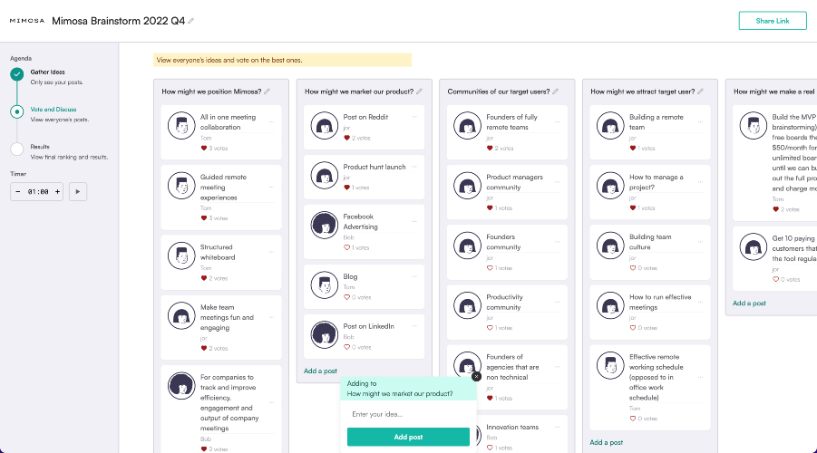The width and height of the screenshot is (817, 453).
Task: Start the timer with play button
Action: pos(78,191)
